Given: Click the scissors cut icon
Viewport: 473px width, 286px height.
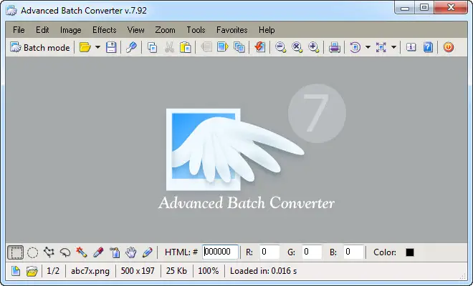Looking at the screenshot, I should (x=169, y=48).
